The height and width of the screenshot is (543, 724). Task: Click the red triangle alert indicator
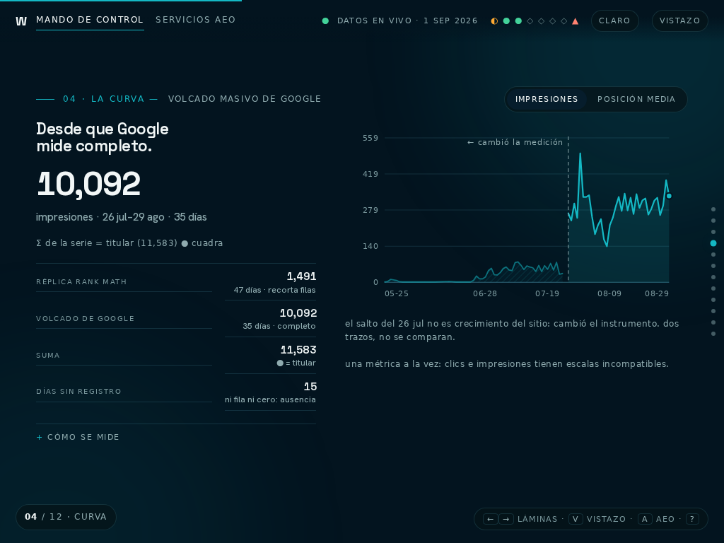tap(576, 21)
